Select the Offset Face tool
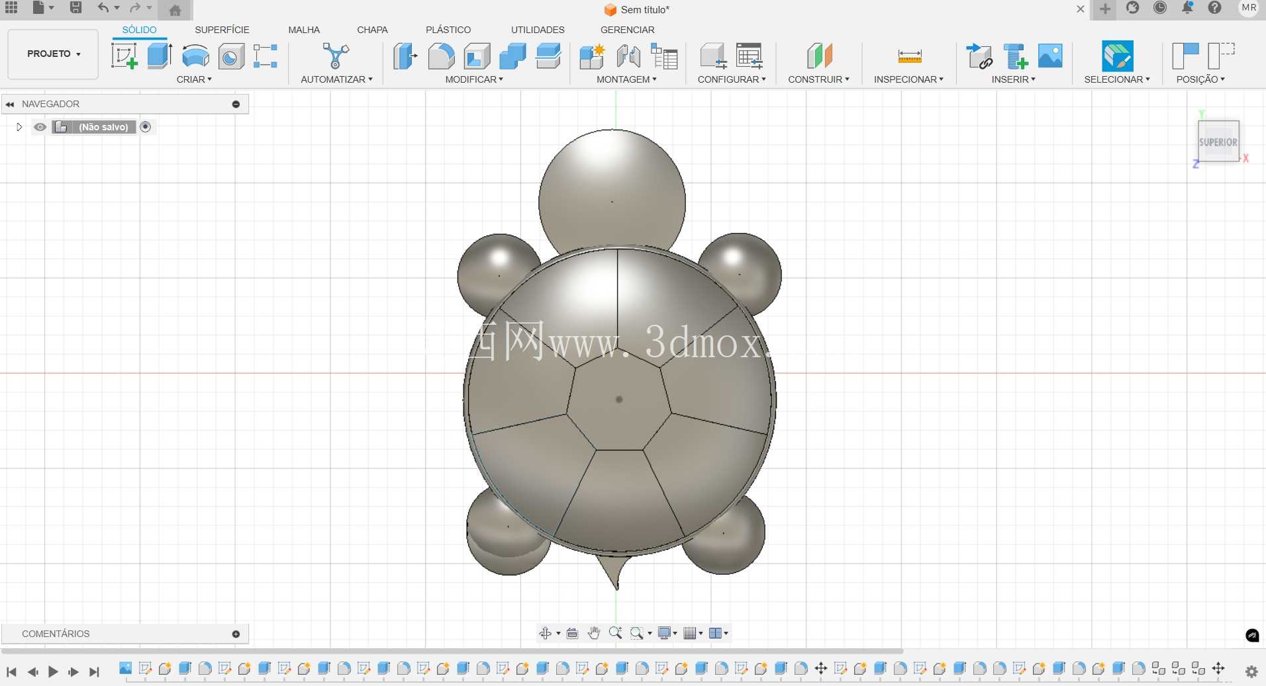The width and height of the screenshot is (1266, 686). tap(548, 56)
